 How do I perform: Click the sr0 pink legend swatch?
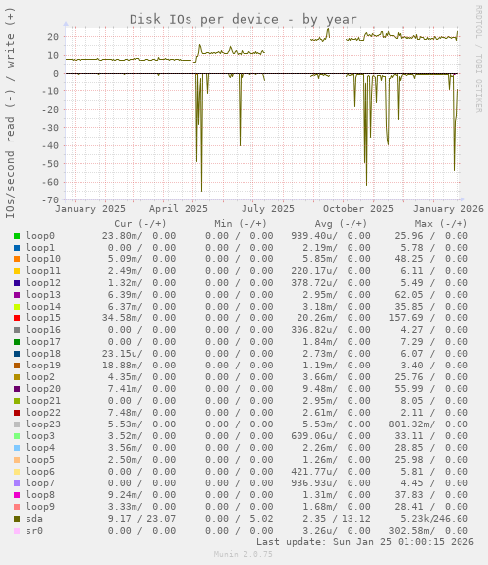(17, 531)
